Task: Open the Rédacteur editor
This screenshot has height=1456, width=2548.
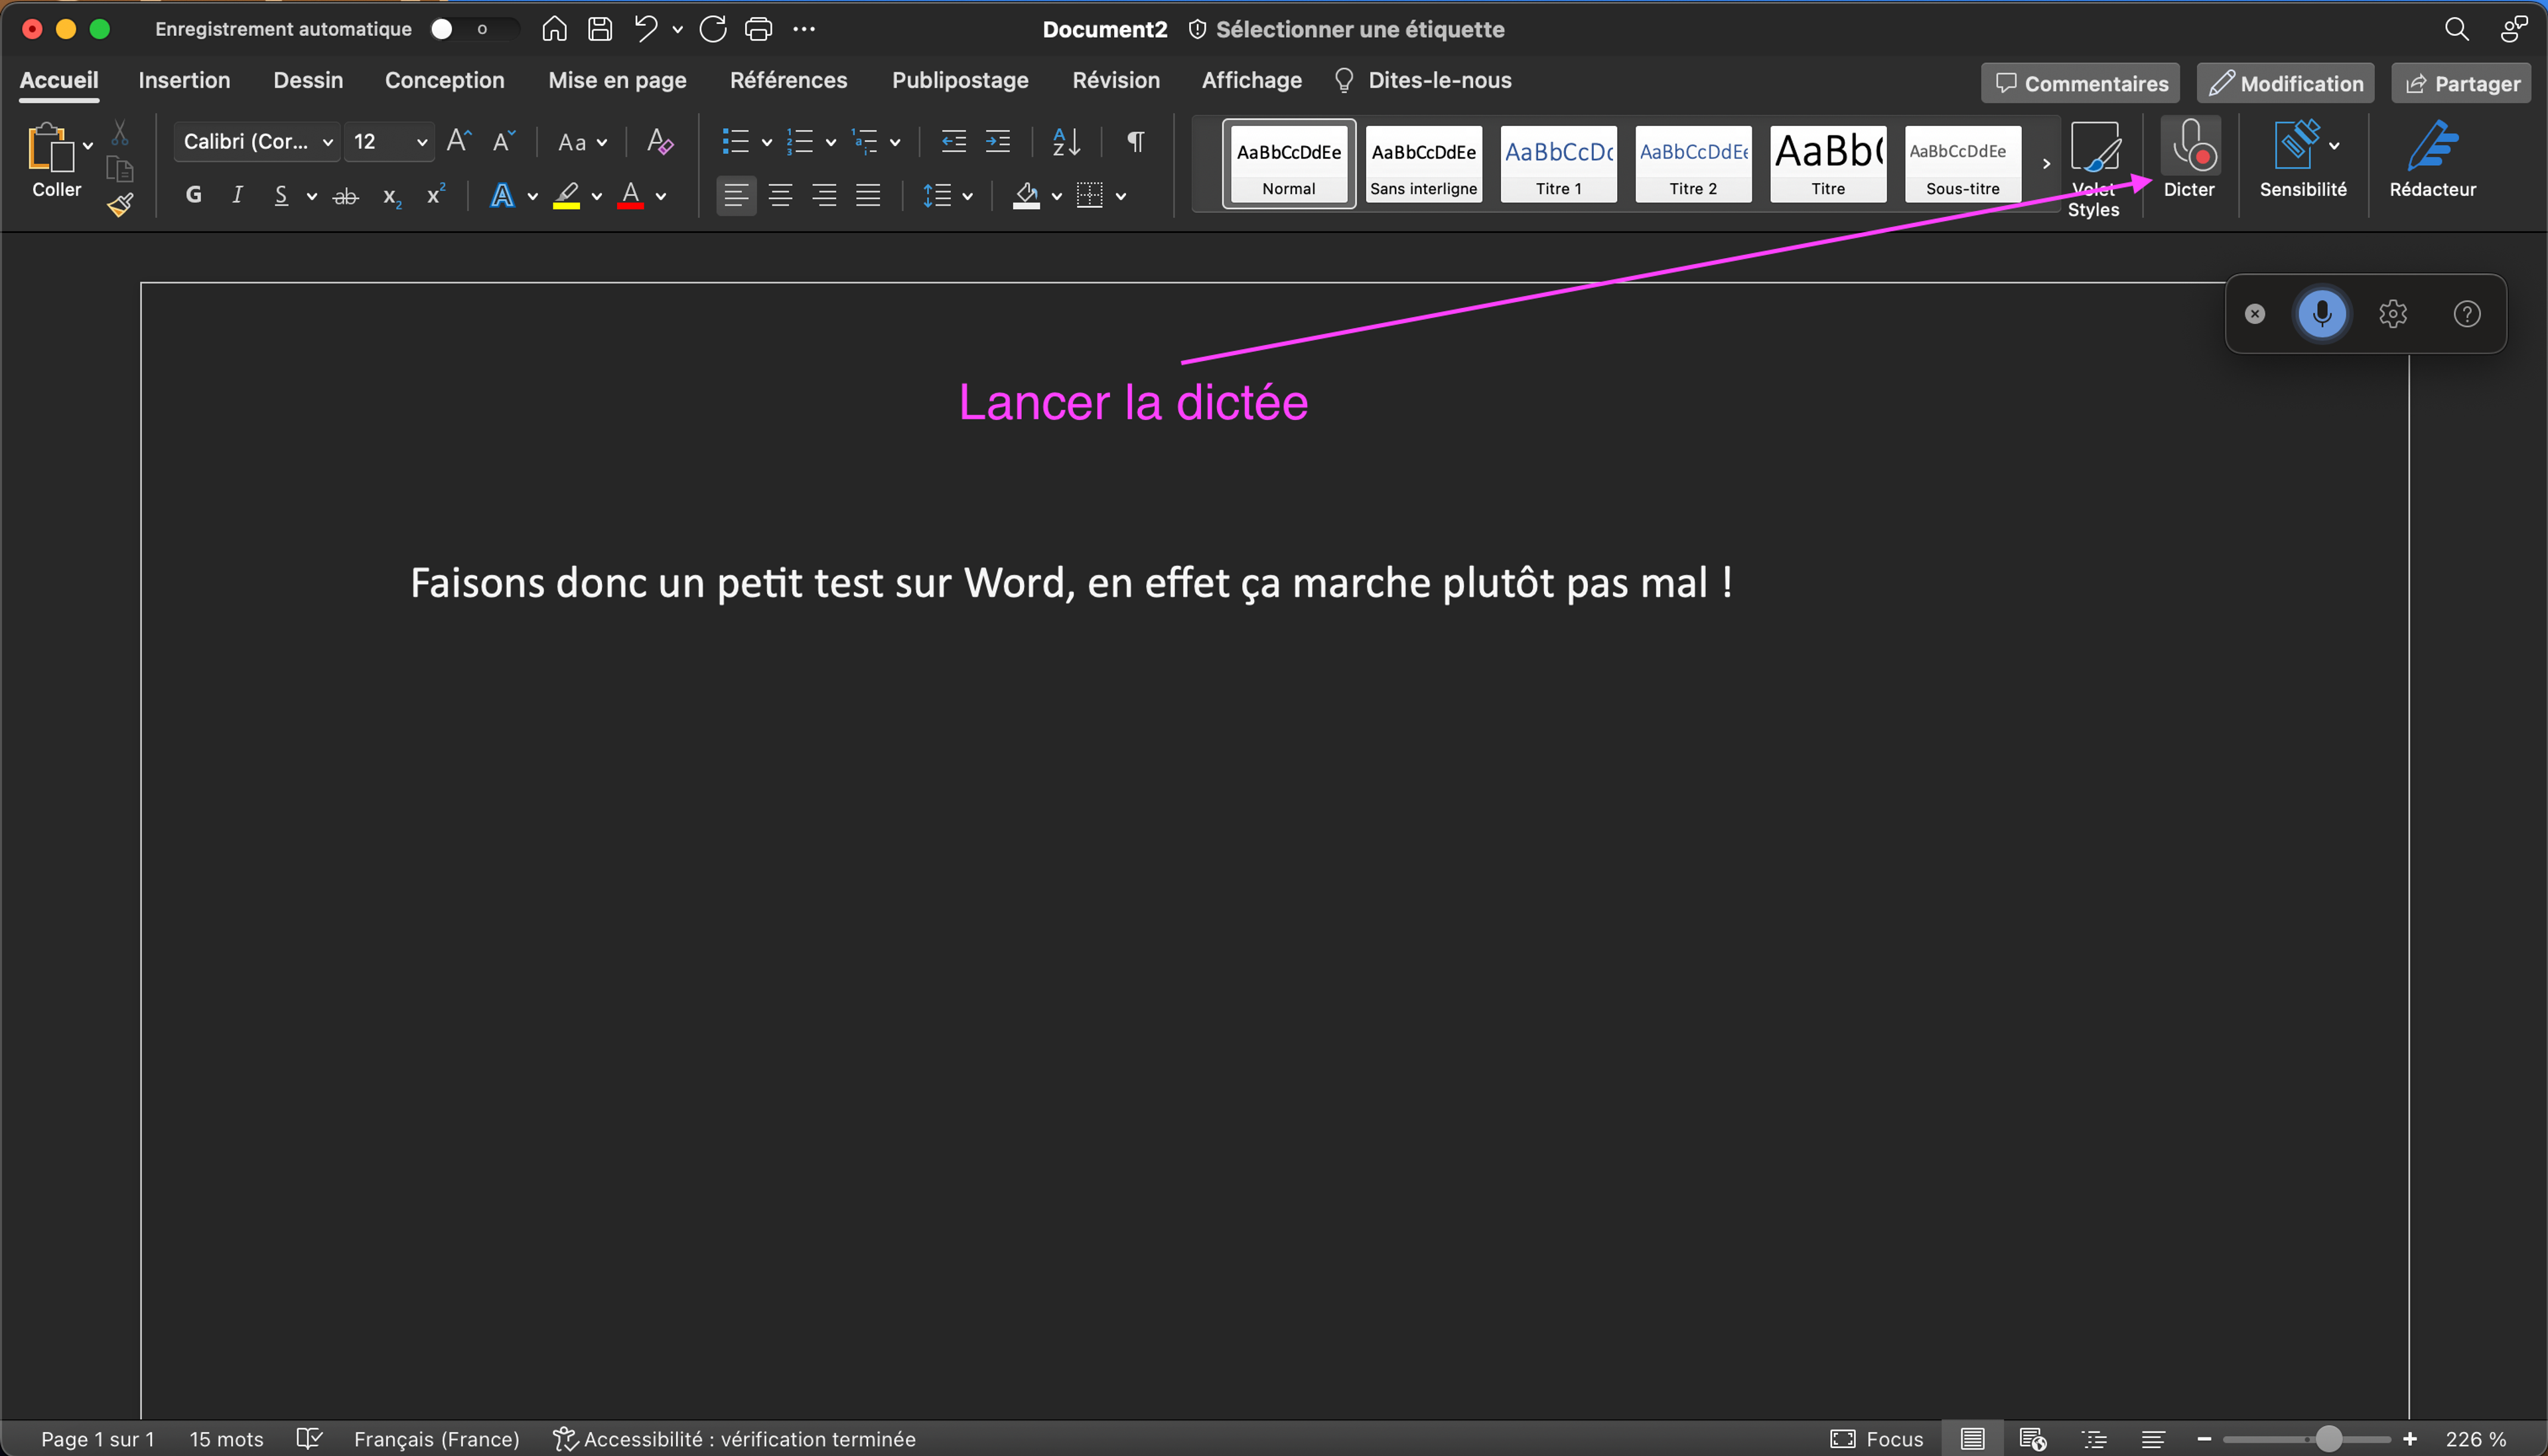Action: click(2432, 158)
